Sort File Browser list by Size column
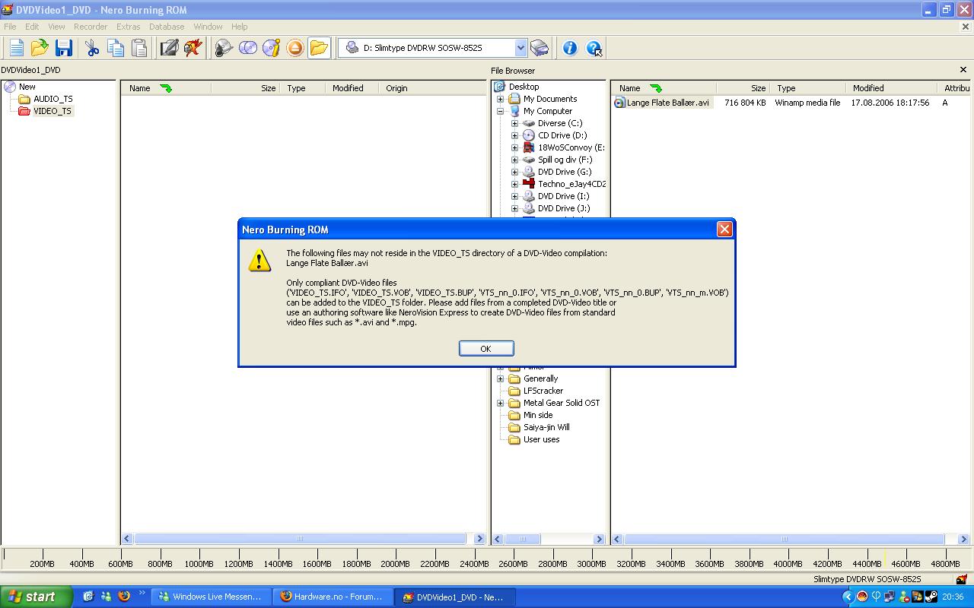 pyautogui.click(x=743, y=88)
